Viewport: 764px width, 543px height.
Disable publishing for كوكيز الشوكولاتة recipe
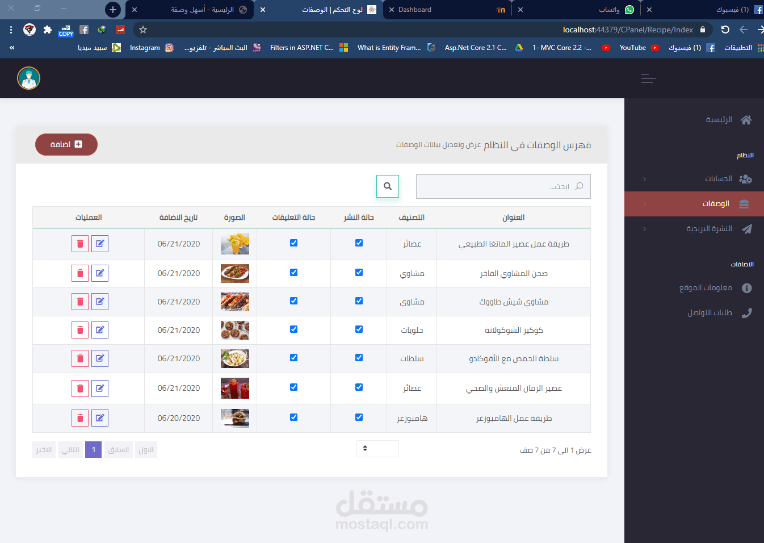(x=359, y=329)
